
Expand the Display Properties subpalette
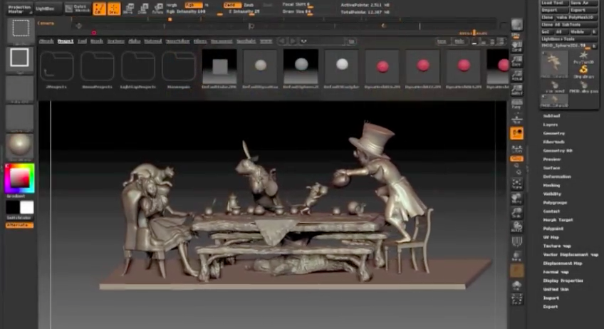click(x=563, y=281)
